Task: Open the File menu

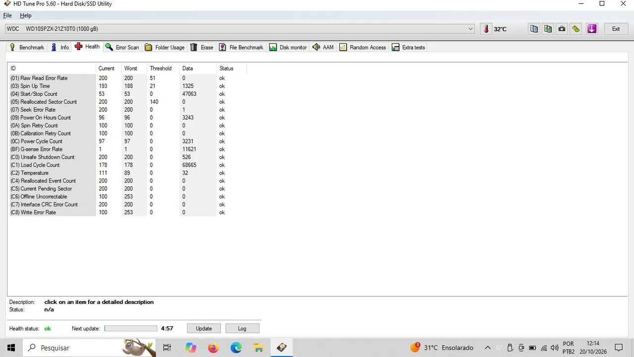Action: 7,15
